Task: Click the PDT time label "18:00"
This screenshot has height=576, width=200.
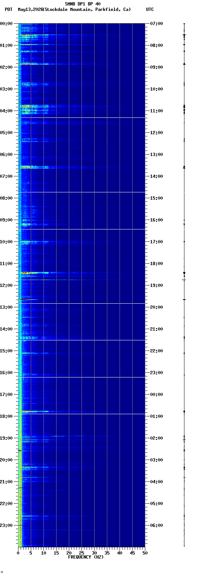Action: (x=6, y=416)
